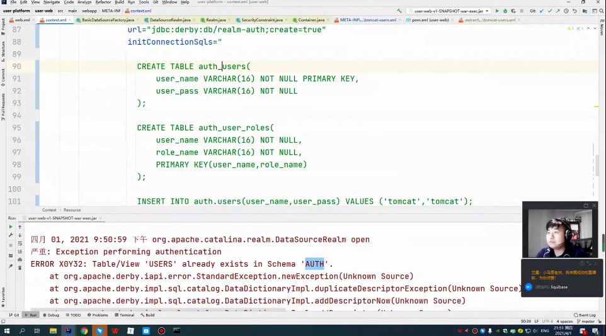606x336 pixels.
Task: Click the Git update project arrow icon
Action: [x=541, y=11]
